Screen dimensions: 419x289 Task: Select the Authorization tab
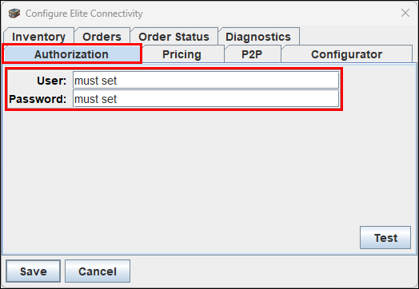(x=72, y=54)
